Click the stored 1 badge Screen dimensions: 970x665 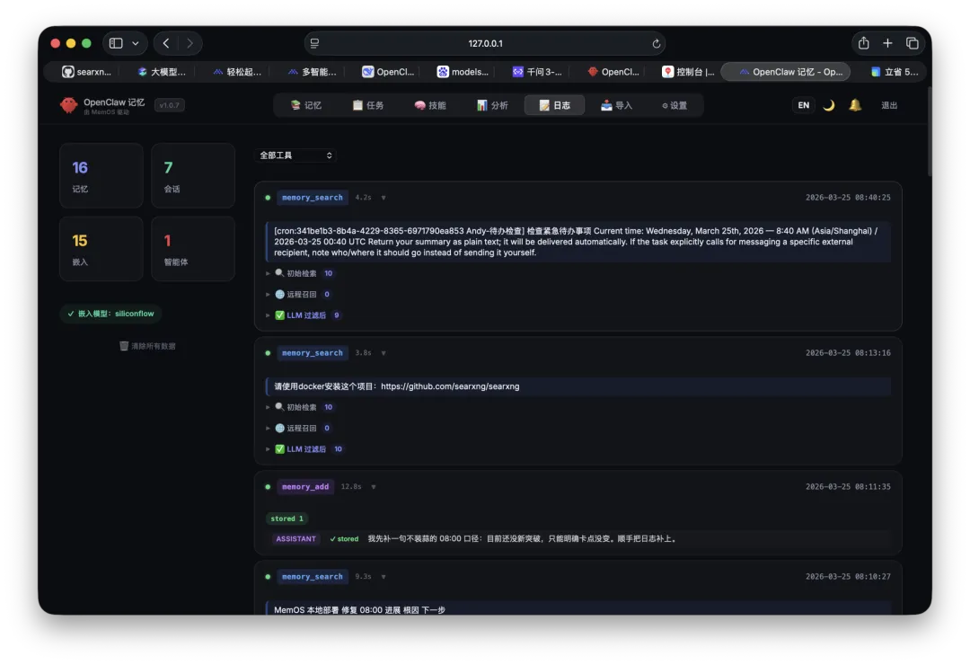click(287, 519)
